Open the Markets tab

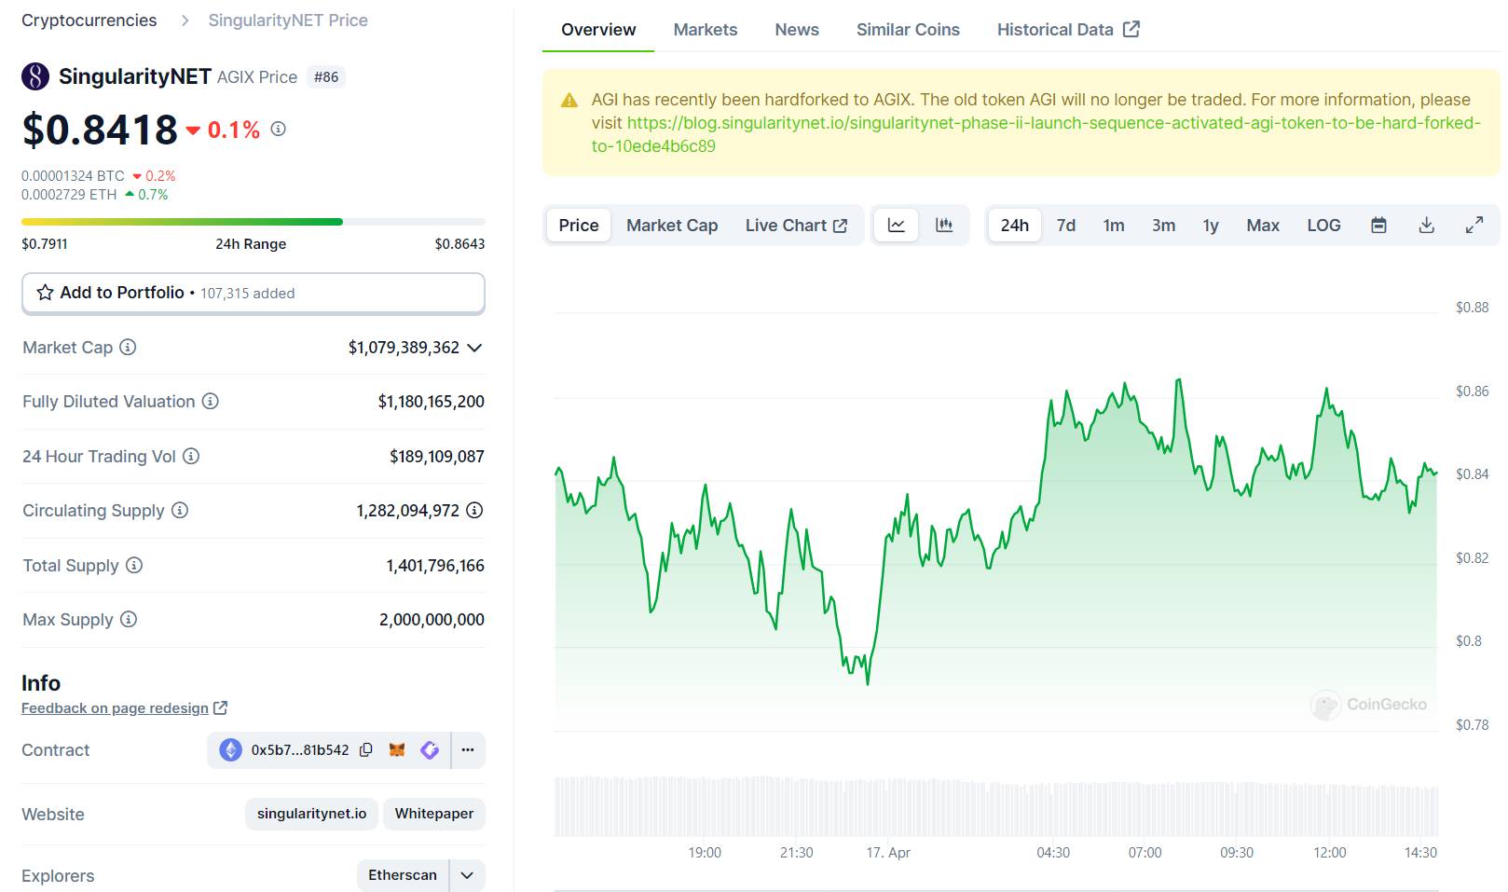[706, 29]
